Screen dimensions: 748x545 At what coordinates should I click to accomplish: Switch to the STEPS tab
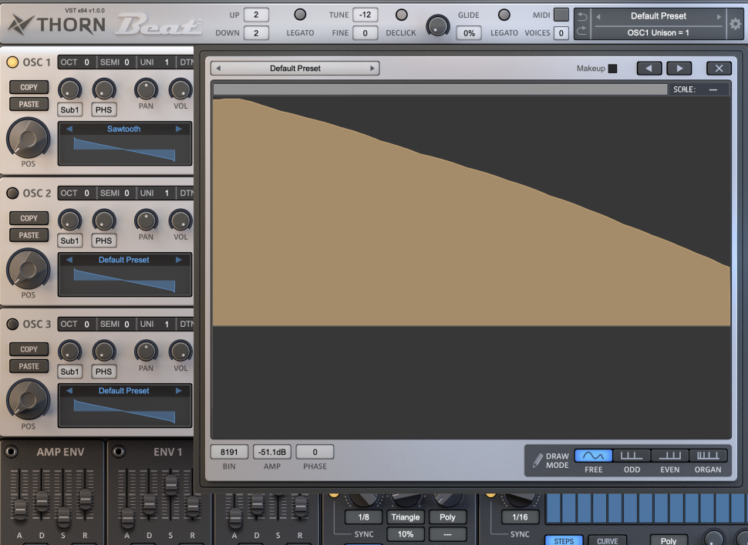564,541
